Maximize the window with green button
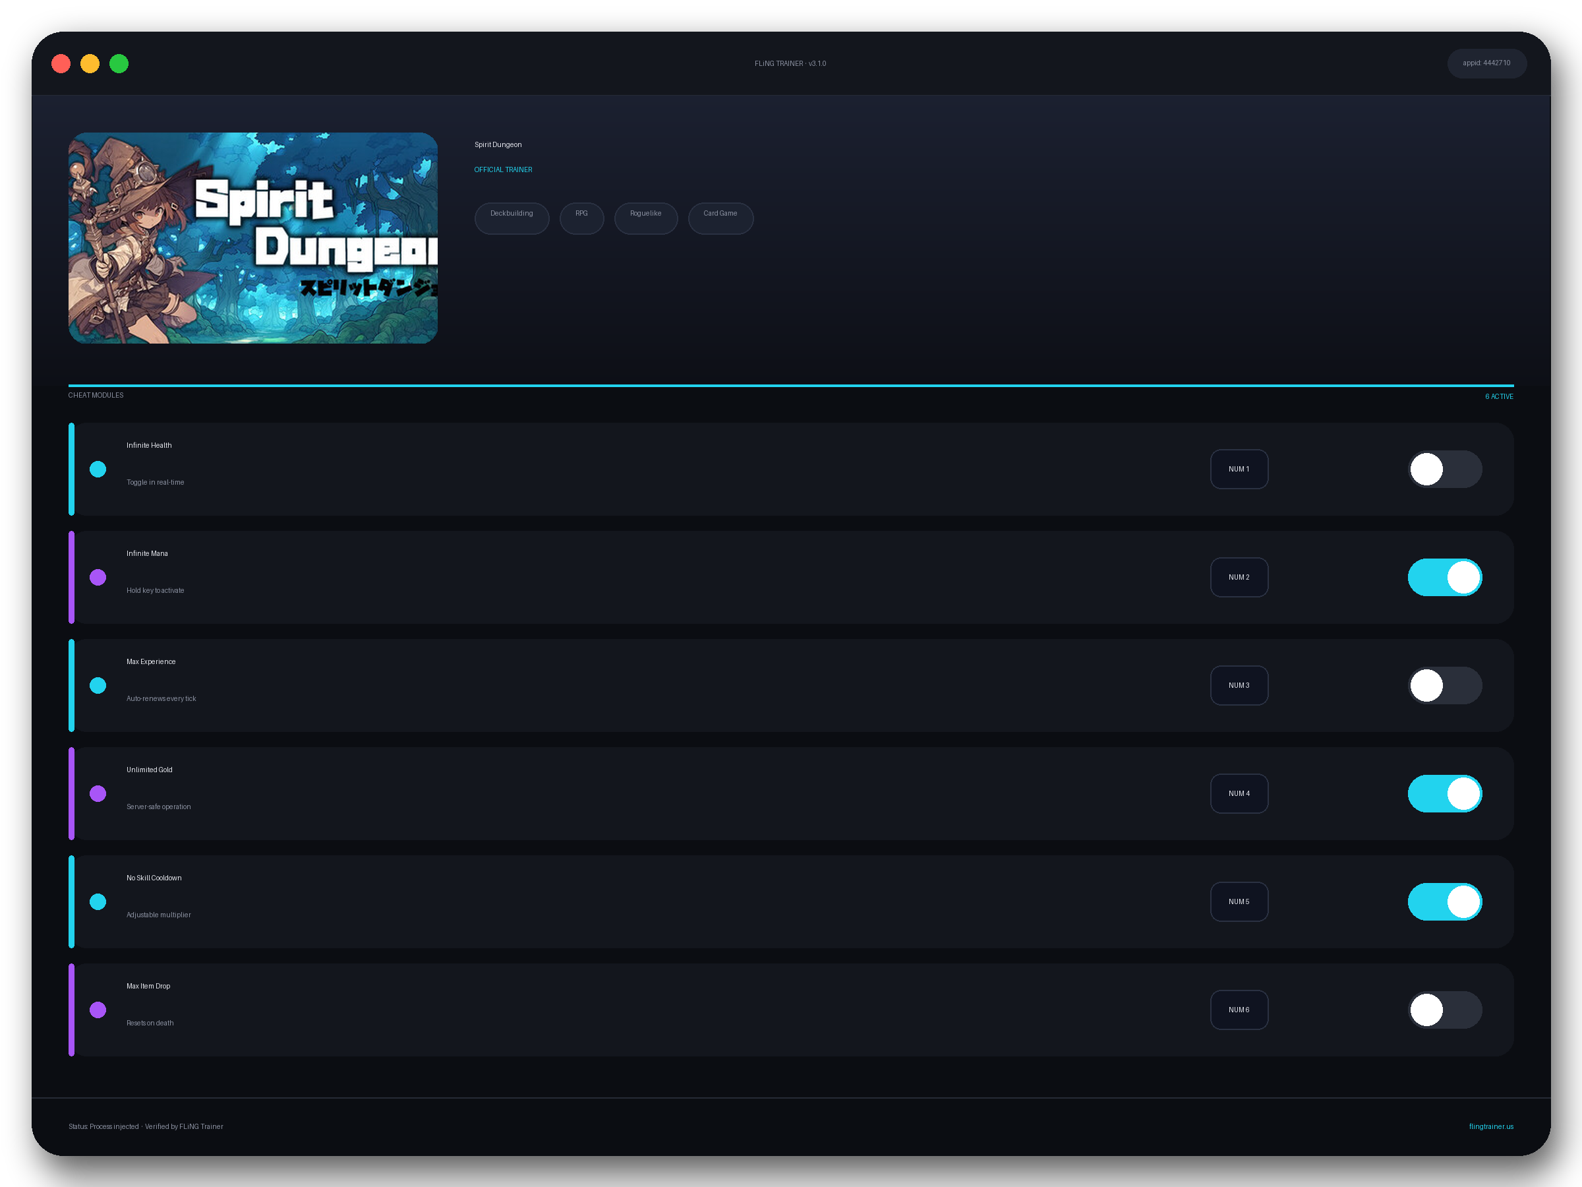 point(119,64)
